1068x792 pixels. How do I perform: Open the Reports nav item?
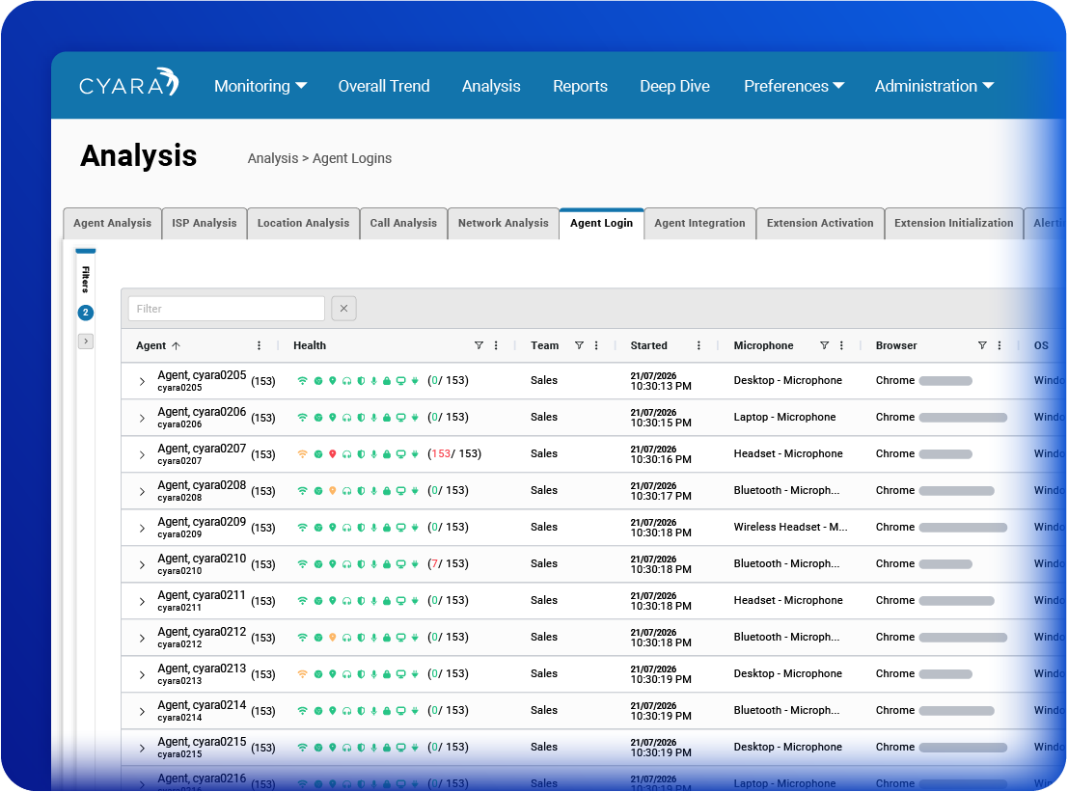tap(580, 86)
